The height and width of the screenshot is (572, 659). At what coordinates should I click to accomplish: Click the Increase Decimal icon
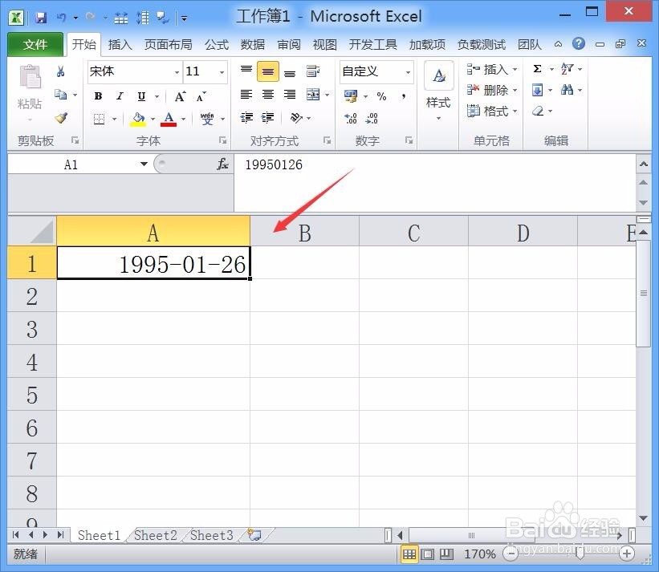coord(351,119)
